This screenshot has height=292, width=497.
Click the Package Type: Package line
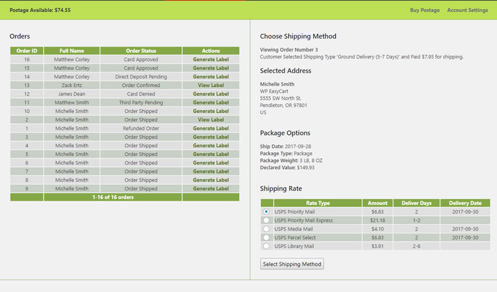pos(286,153)
